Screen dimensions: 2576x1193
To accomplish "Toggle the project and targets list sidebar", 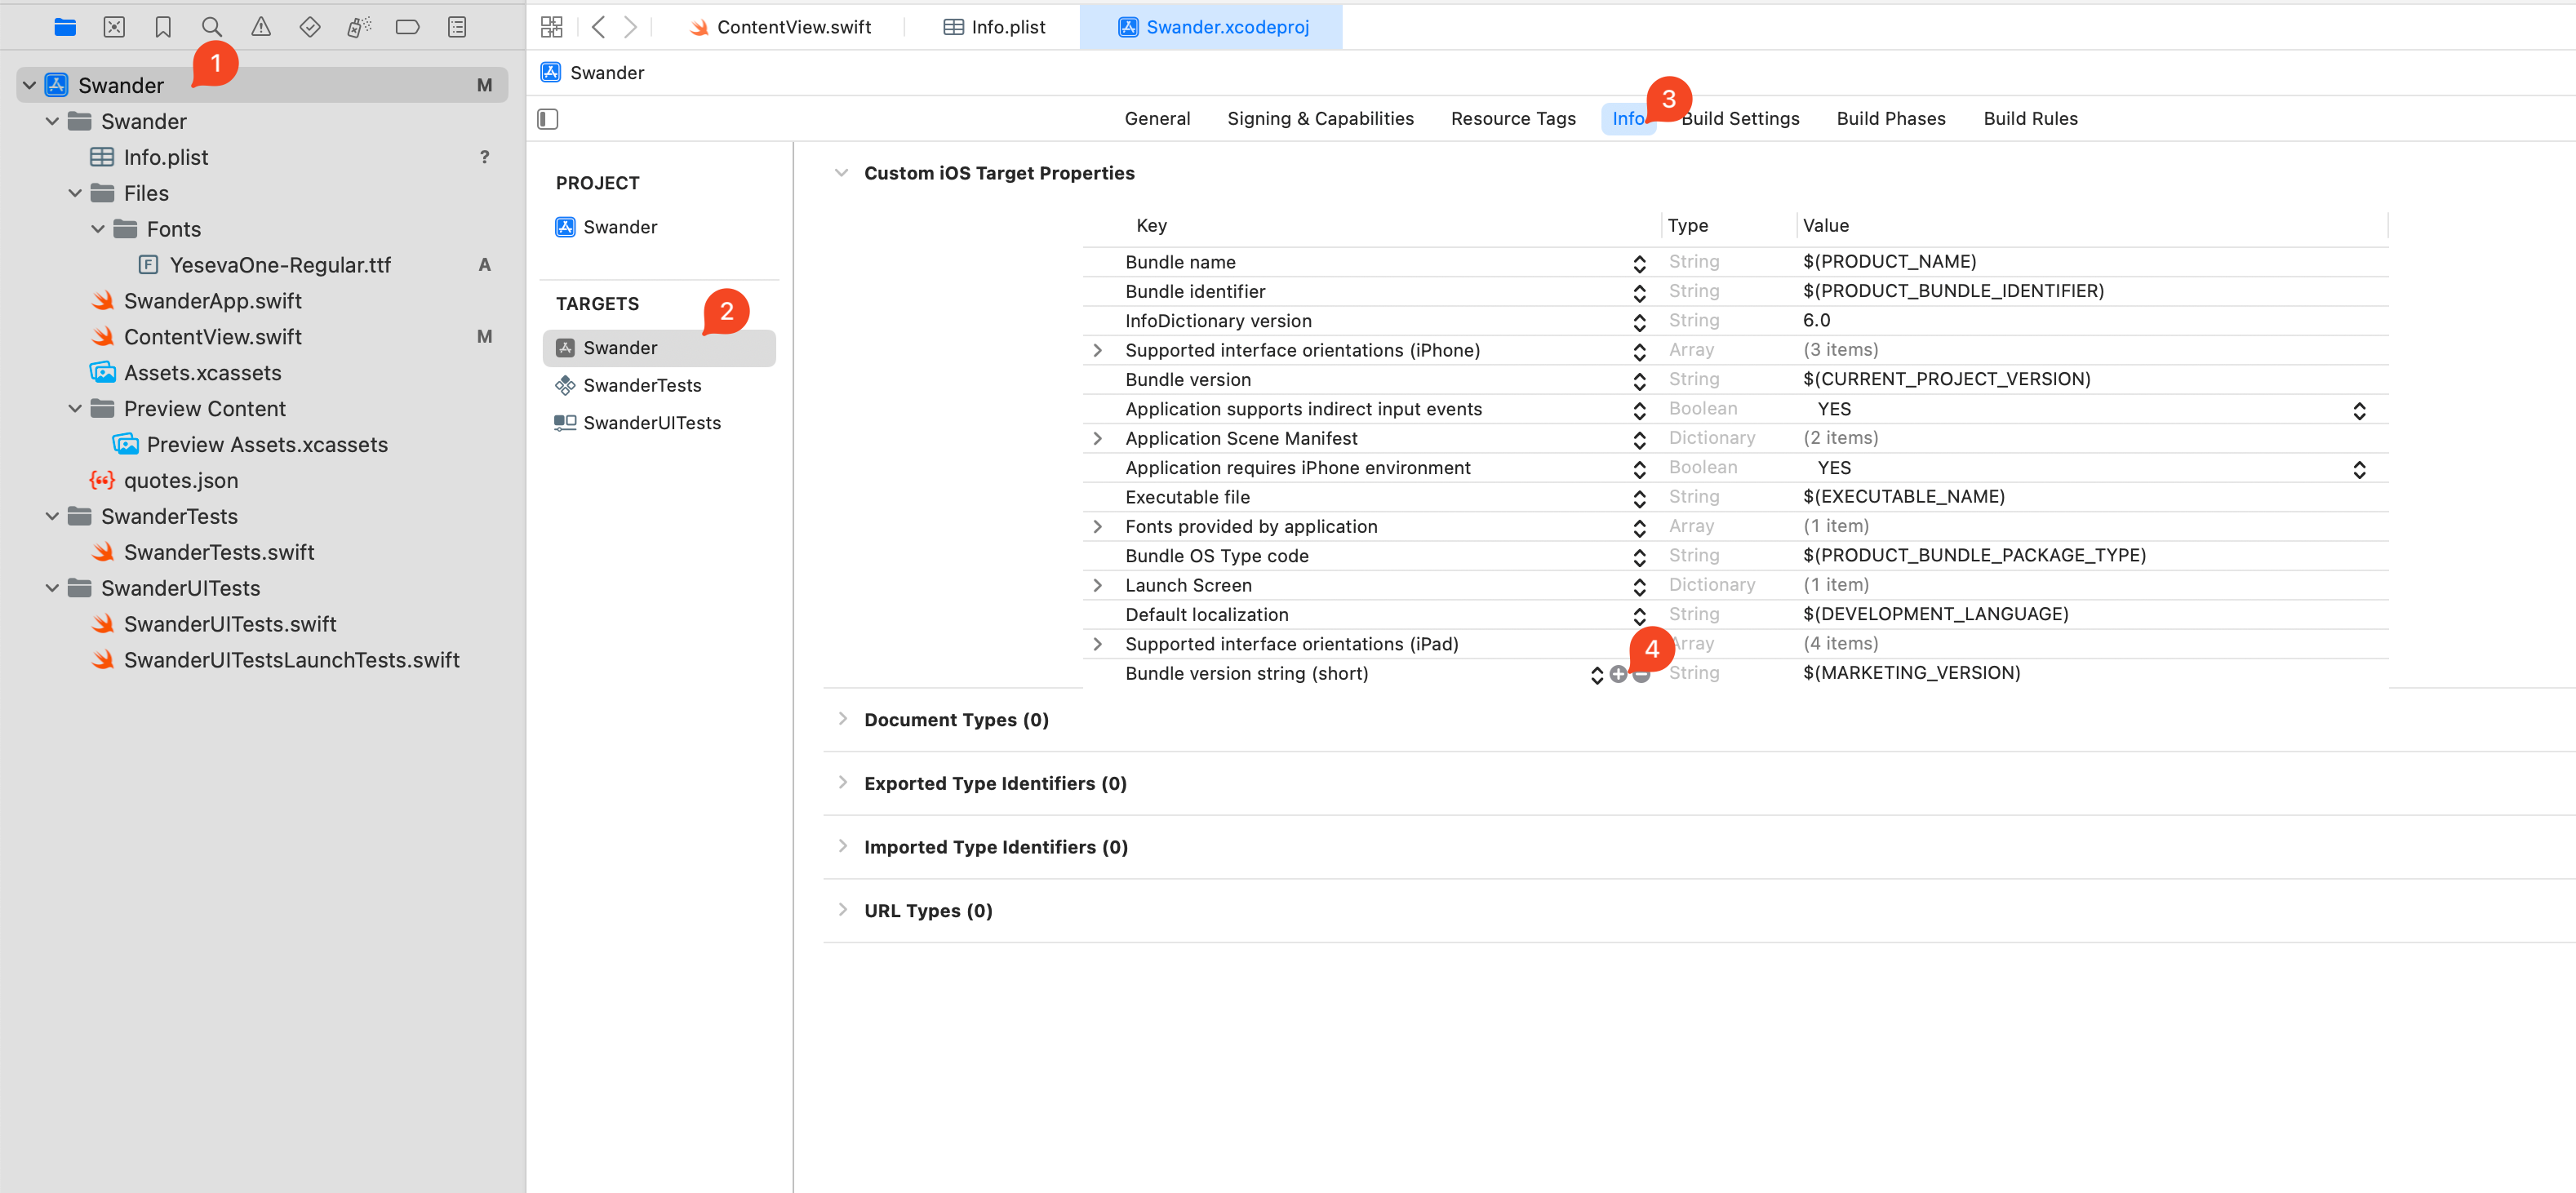I will tap(548, 119).
